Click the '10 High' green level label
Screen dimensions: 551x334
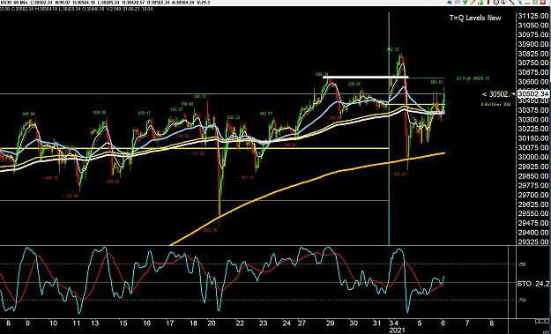coord(473,78)
